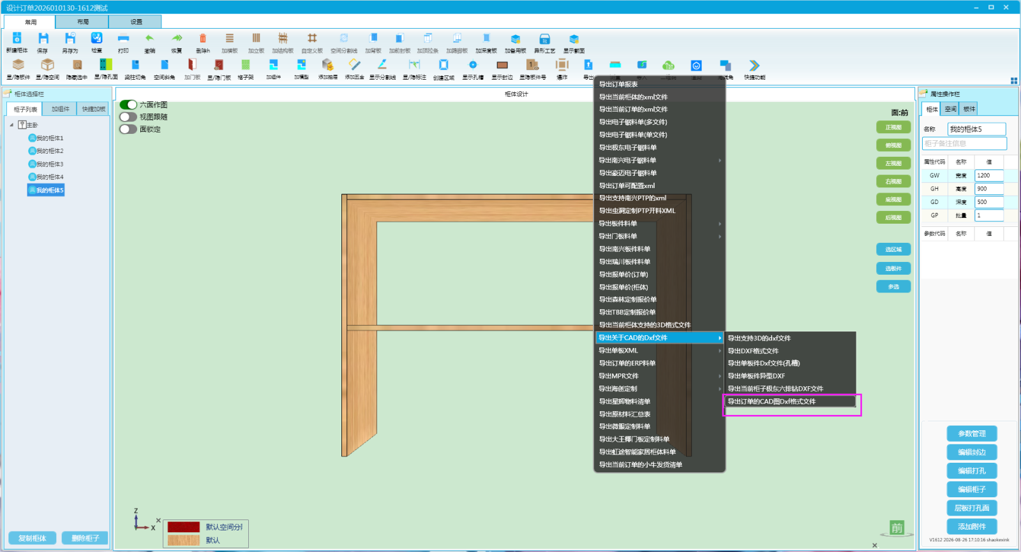
Task: Toggle the 显/隐孔面 hole face icon
Action: (106, 65)
